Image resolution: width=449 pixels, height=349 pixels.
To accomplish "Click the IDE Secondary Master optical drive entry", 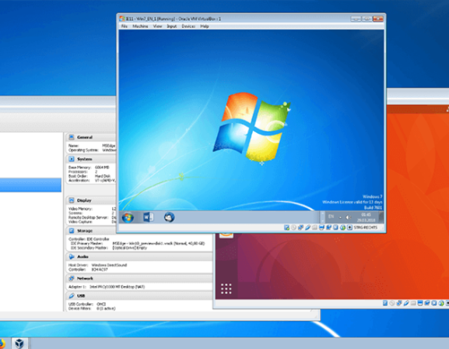I will (129, 248).
